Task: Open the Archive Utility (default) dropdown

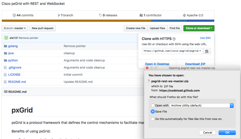Action: point(202,105)
